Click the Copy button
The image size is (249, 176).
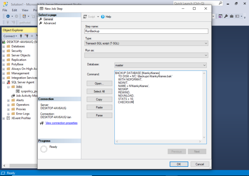99,99
